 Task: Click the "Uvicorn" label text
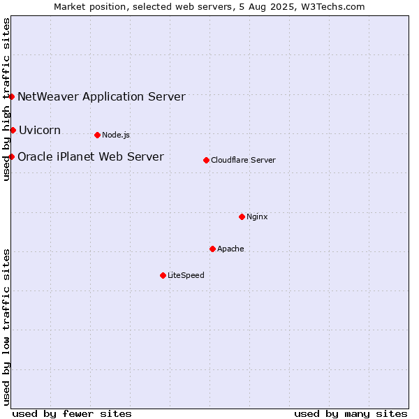coord(40,130)
